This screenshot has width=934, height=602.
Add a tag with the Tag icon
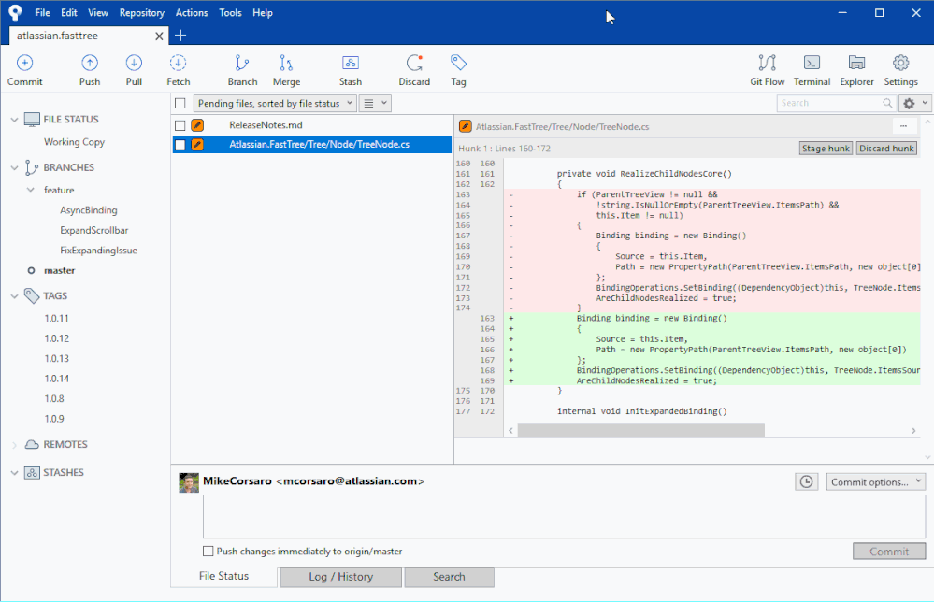tap(458, 63)
